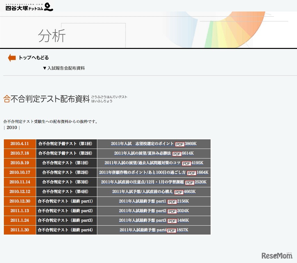Open the PDF for 入試最終予想 part1

(172, 202)
